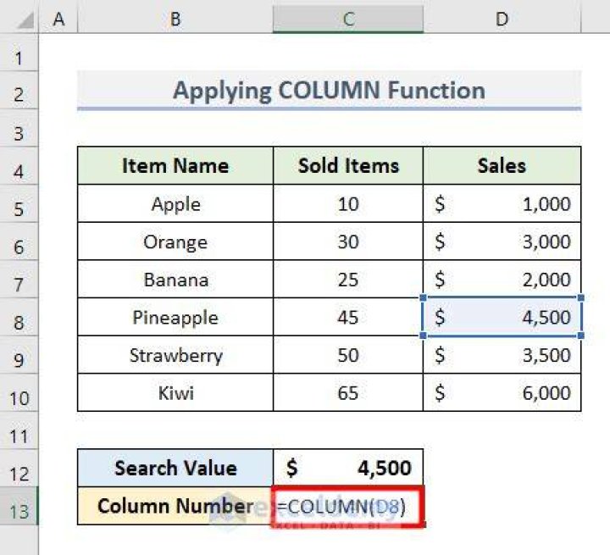610x555 pixels.
Task: Select column D header
Action: click(x=502, y=19)
